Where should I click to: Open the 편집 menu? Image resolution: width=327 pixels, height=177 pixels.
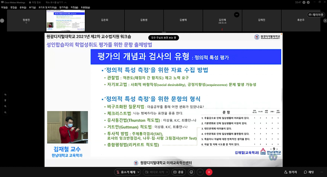coord(13,7)
